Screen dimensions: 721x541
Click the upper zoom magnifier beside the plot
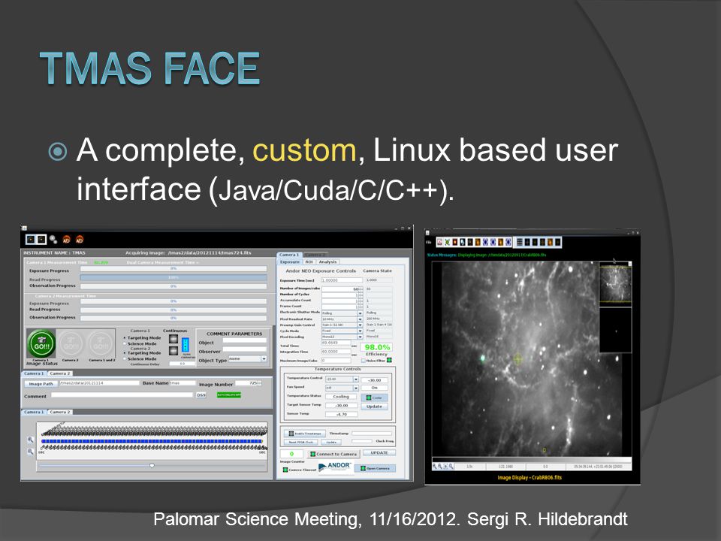(30, 440)
